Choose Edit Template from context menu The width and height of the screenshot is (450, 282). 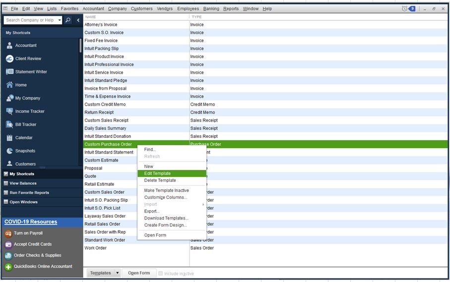click(x=172, y=173)
